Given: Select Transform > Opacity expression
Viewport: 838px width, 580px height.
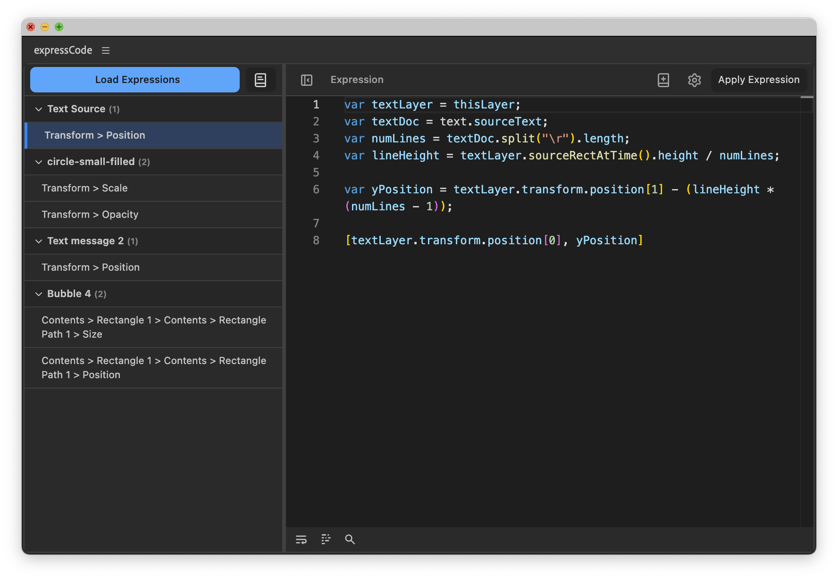Looking at the screenshot, I should tap(90, 215).
